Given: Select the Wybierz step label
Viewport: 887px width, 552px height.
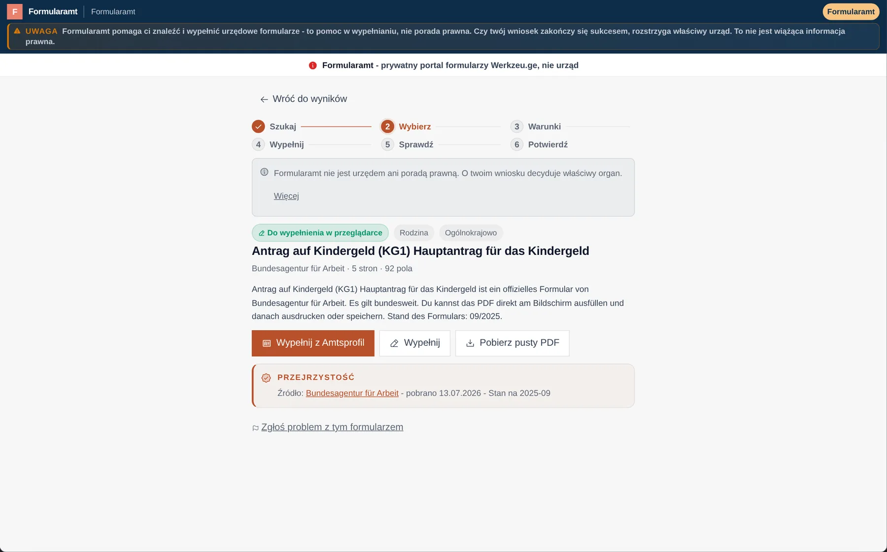Looking at the screenshot, I should tap(415, 126).
